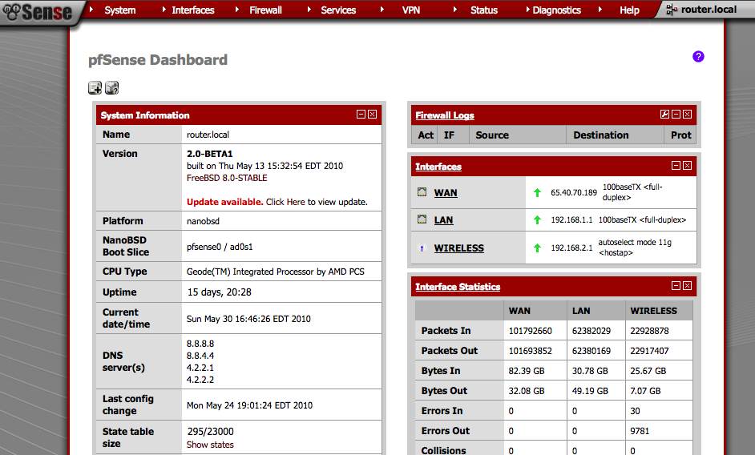Close the Interfaces widget
755x455 pixels.
point(687,166)
